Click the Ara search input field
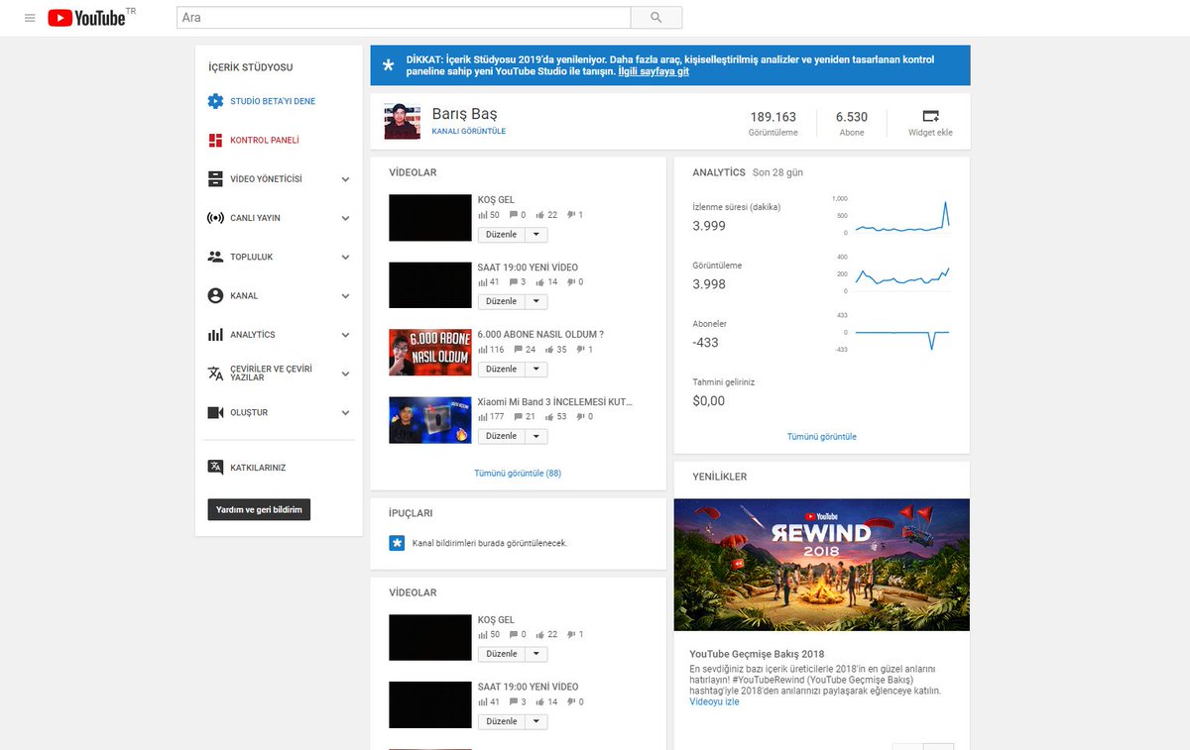1190x750 pixels. [x=404, y=17]
